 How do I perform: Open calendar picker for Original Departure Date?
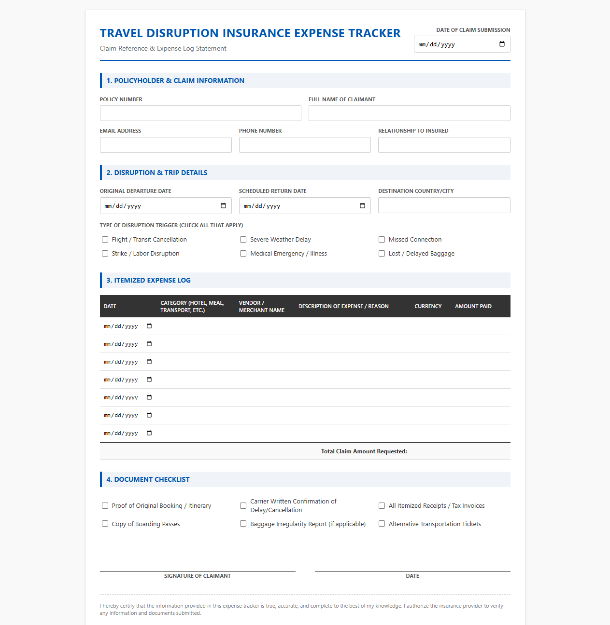pos(223,206)
